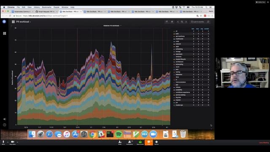The image size is (270, 152).
Task: Open Chrome's three-dot menu icon
Action: tap(212, 16)
